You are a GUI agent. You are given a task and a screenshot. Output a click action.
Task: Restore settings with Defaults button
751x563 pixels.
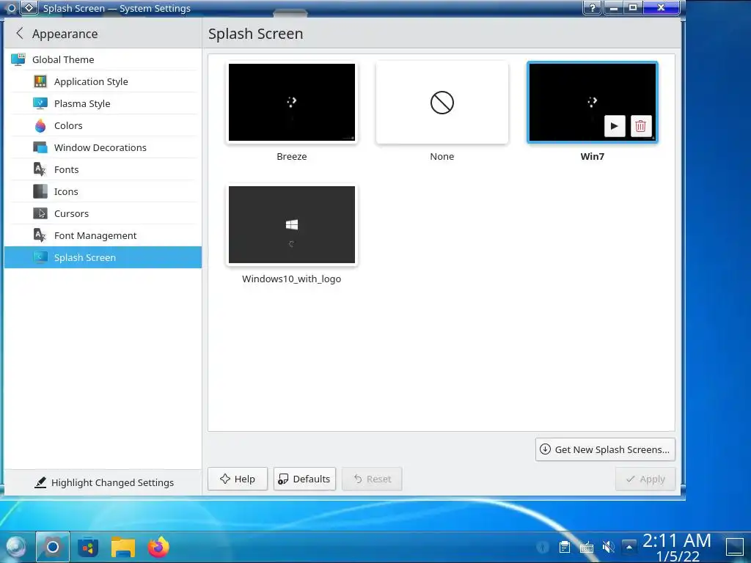[x=304, y=479]
